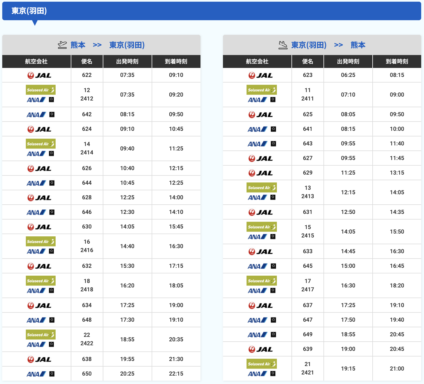Click the ANA logo for flight 650

40,374
